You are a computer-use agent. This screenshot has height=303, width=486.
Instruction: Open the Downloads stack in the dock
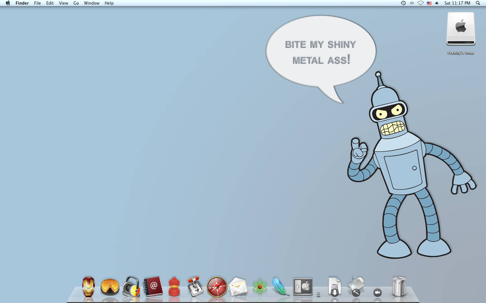click(334, 287)
